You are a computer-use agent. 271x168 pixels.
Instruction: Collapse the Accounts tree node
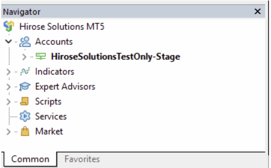pos(9,42)
